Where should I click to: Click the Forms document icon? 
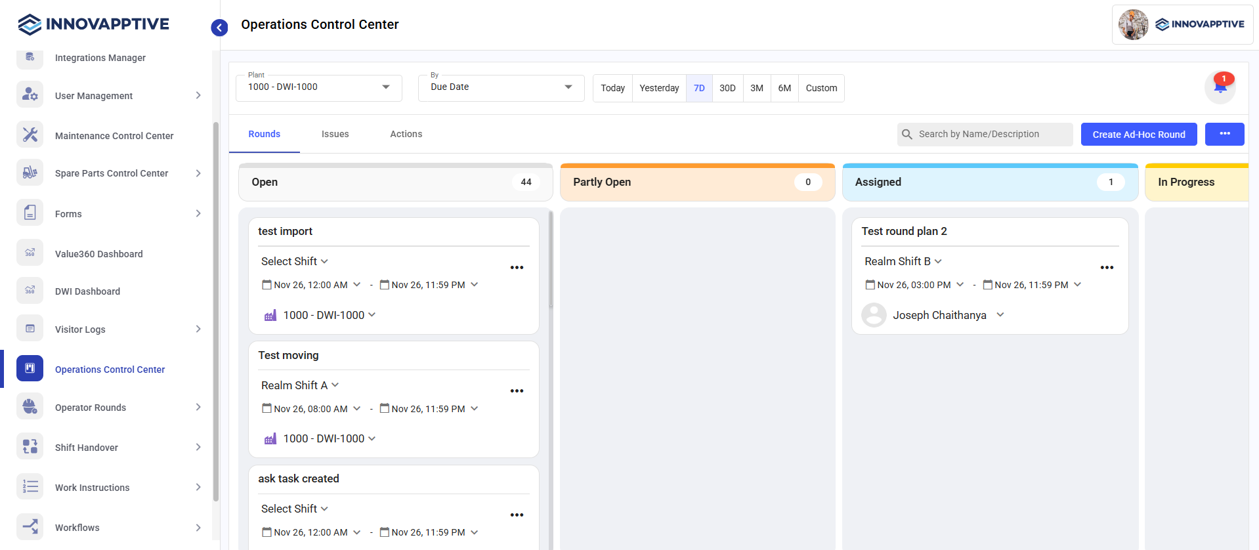pyautogui.click(x=30, y=213)
